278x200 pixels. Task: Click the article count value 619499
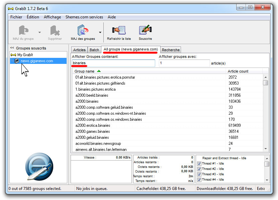[x=235, y=125]
